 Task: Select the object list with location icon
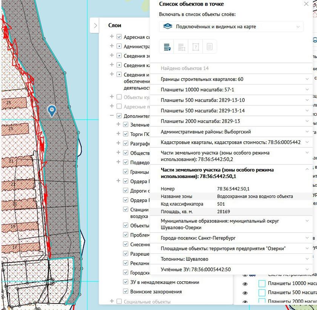click(167, 47)
